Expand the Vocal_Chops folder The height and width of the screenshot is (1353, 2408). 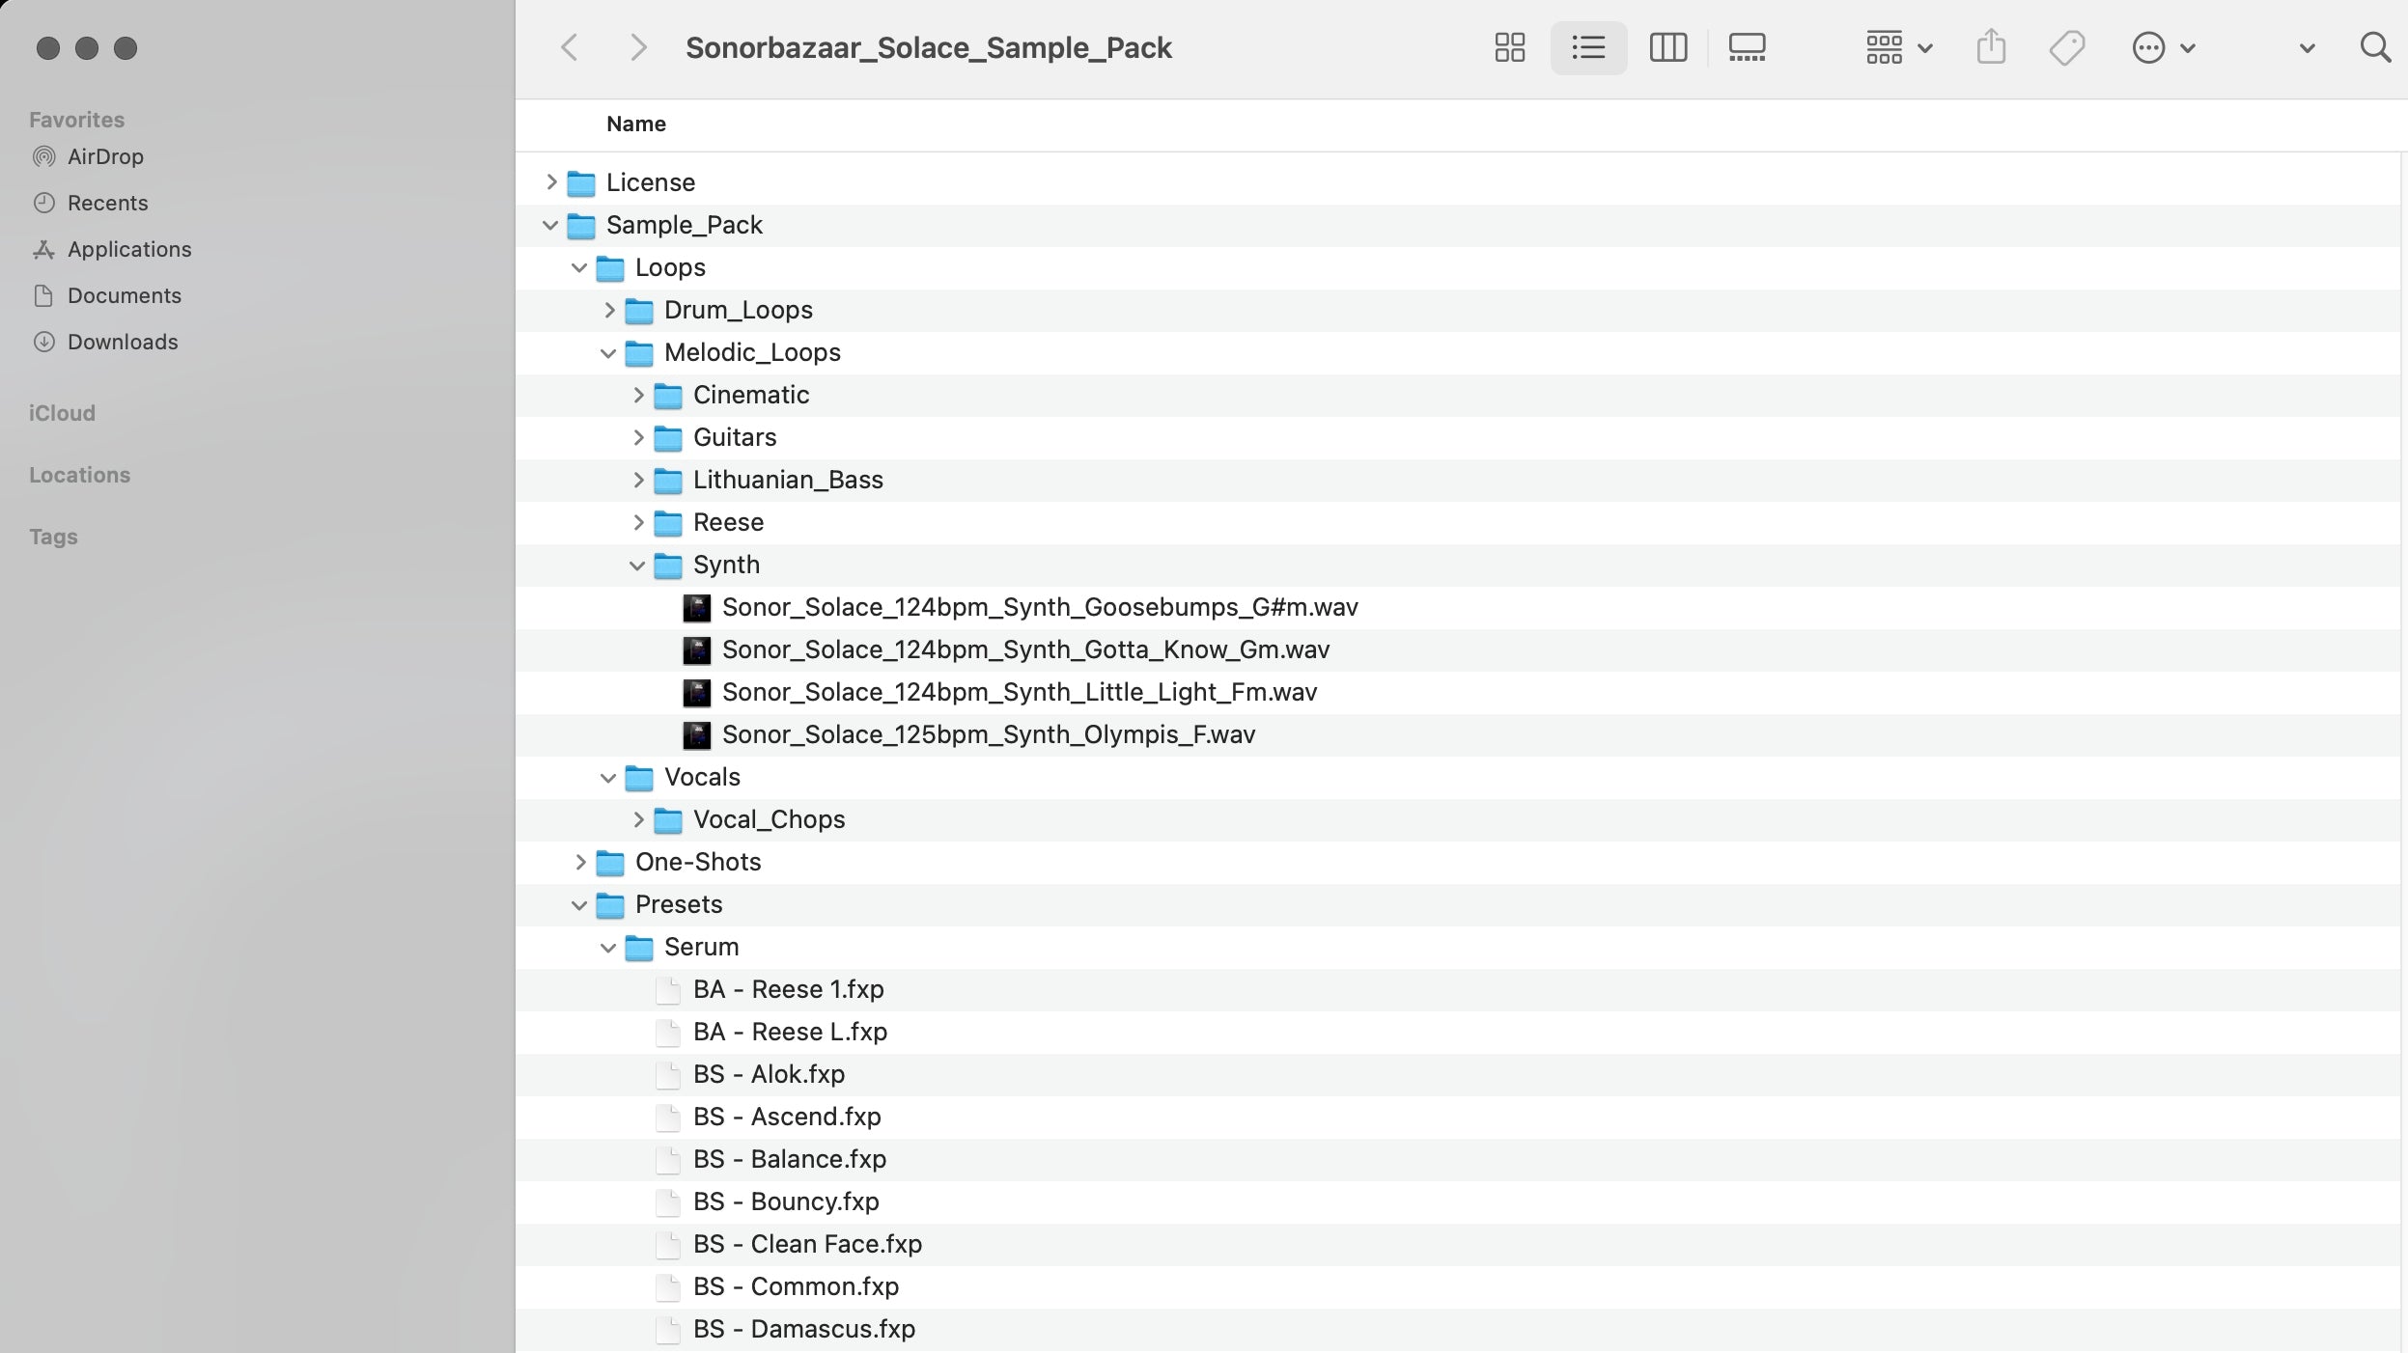coord(638,819)
